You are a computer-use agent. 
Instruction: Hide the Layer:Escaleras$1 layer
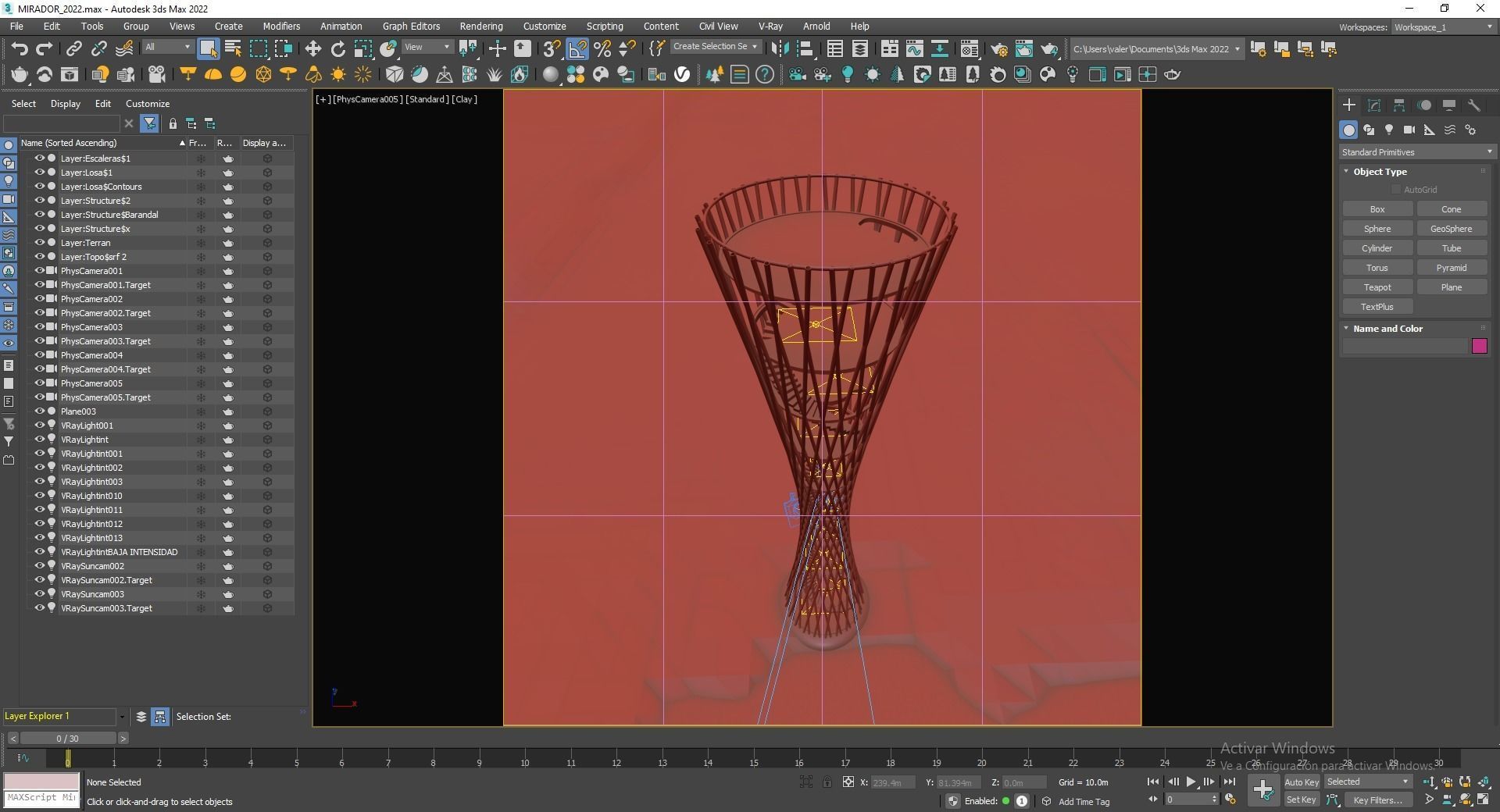click(x=39, y=158)
